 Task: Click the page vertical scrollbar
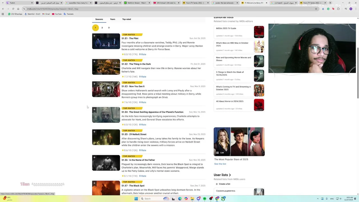(x=358, y=73)
